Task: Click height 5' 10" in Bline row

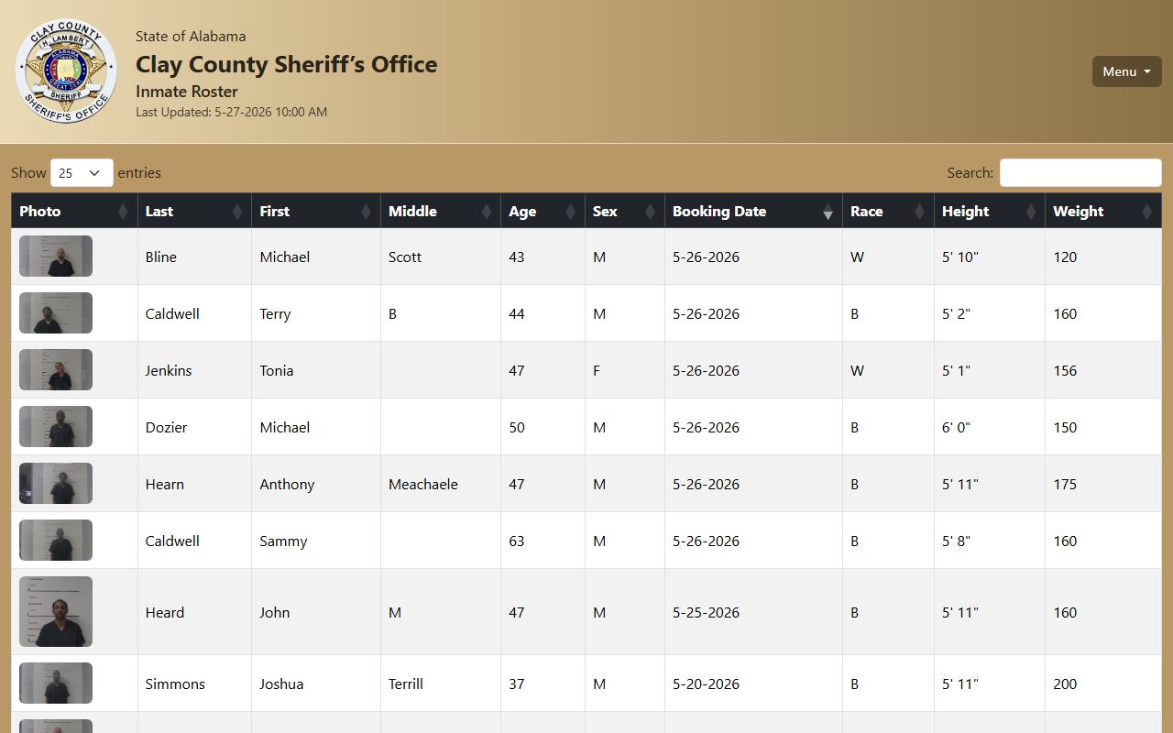Action: (960, 257)
